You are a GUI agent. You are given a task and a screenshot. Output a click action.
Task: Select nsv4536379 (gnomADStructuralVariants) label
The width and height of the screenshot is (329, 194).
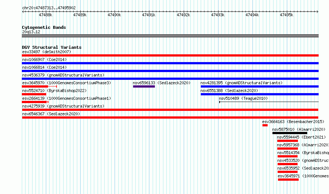coord(63,75)
